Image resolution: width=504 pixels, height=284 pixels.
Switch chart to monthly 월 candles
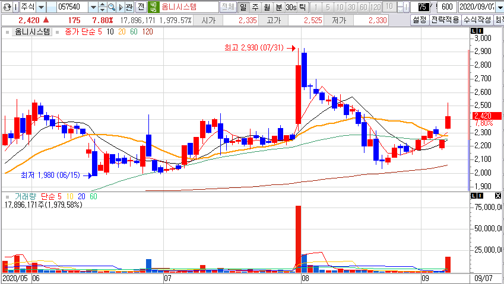pos(267,7)
